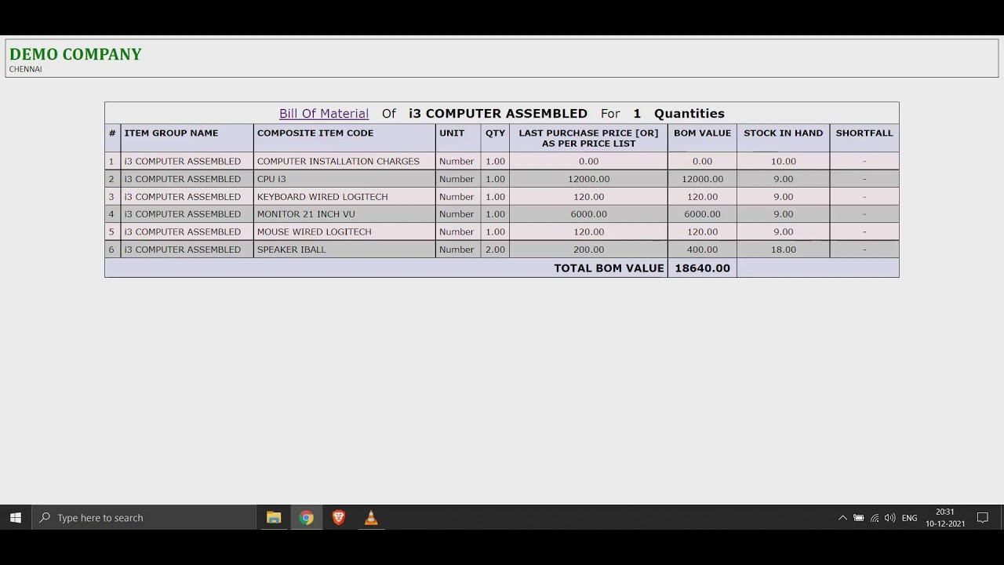Open the volume speaker icon

(890, 518)
